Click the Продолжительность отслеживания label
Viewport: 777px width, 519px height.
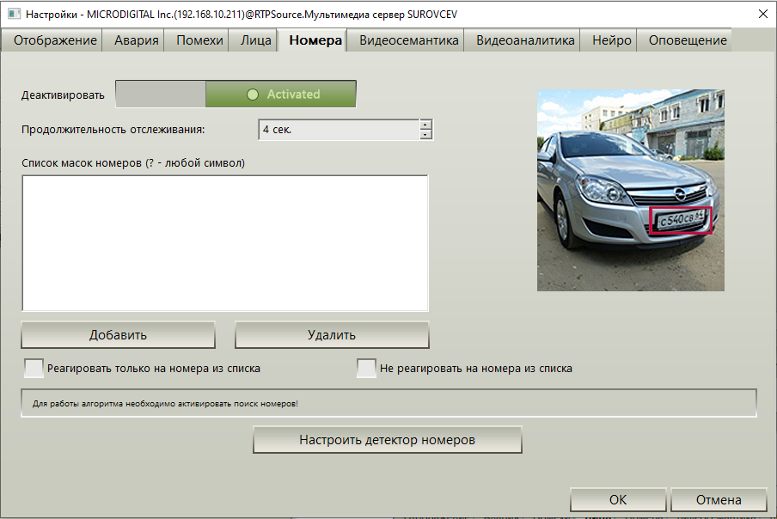pyautogui.click(x=113, y=130)
